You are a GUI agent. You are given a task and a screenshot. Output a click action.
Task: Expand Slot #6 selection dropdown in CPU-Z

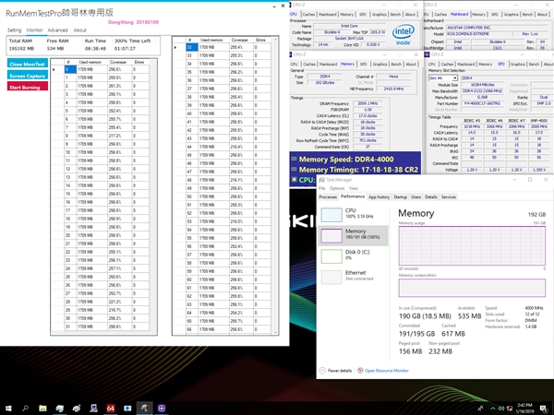(x=454, y=78)
